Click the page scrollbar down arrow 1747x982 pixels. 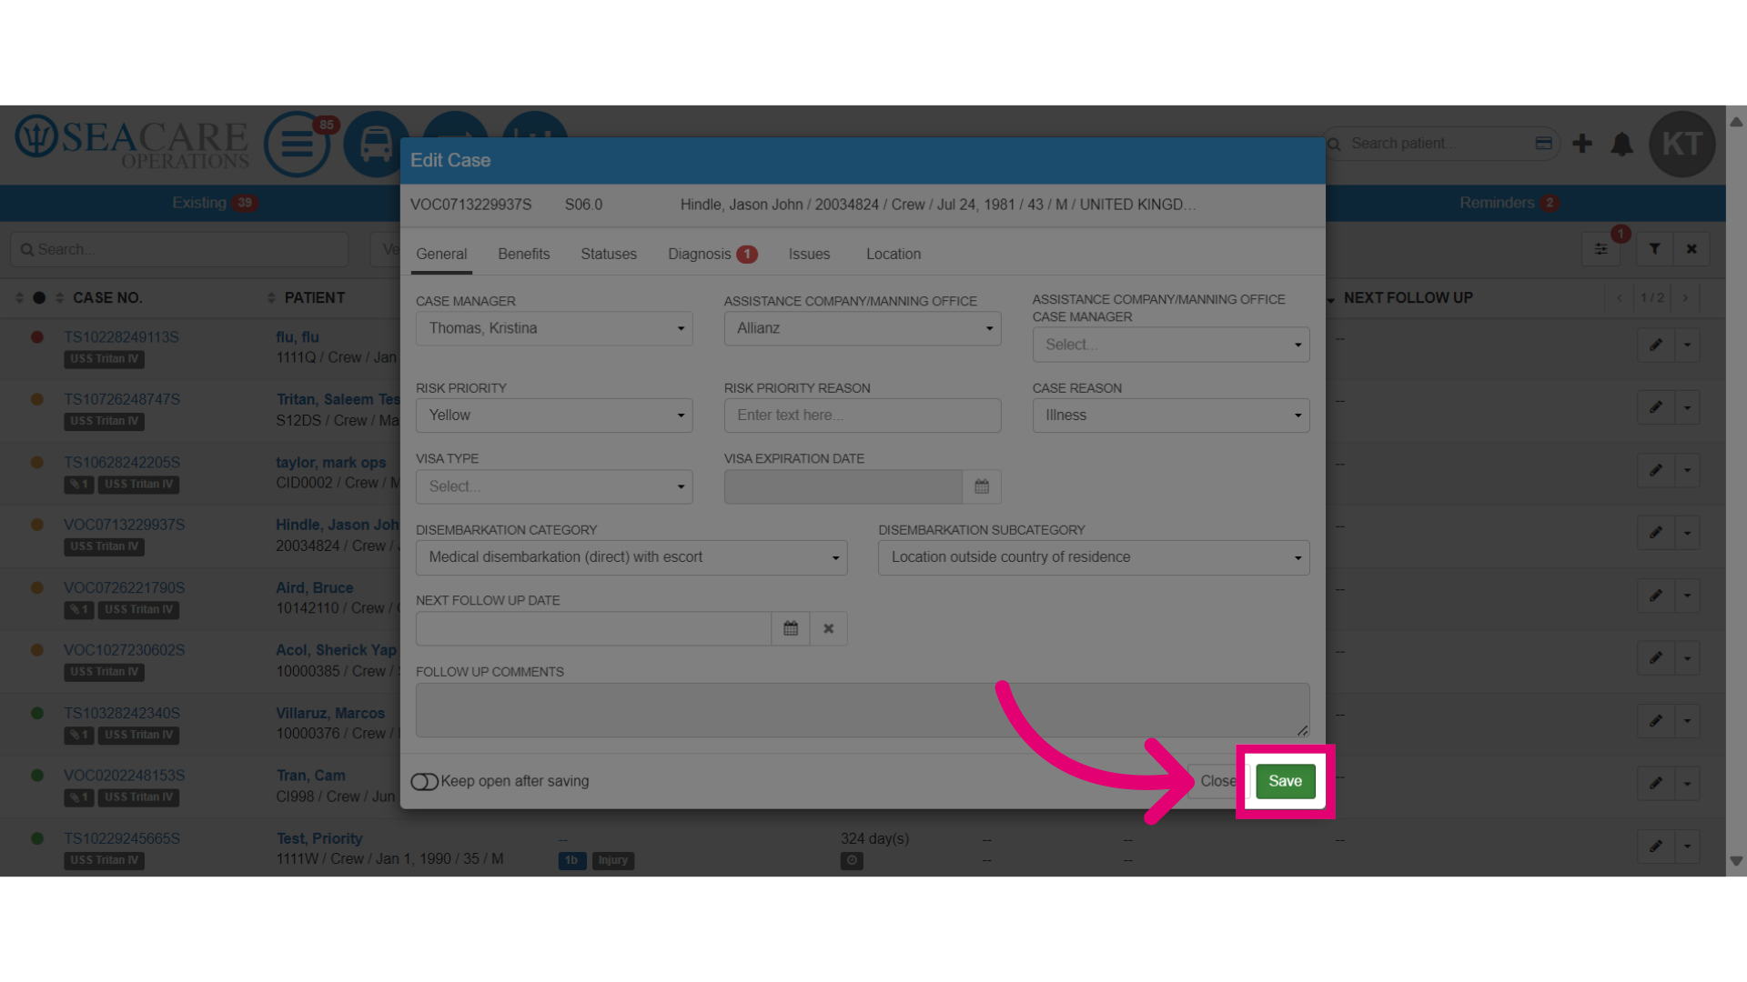click(1736, 861)
